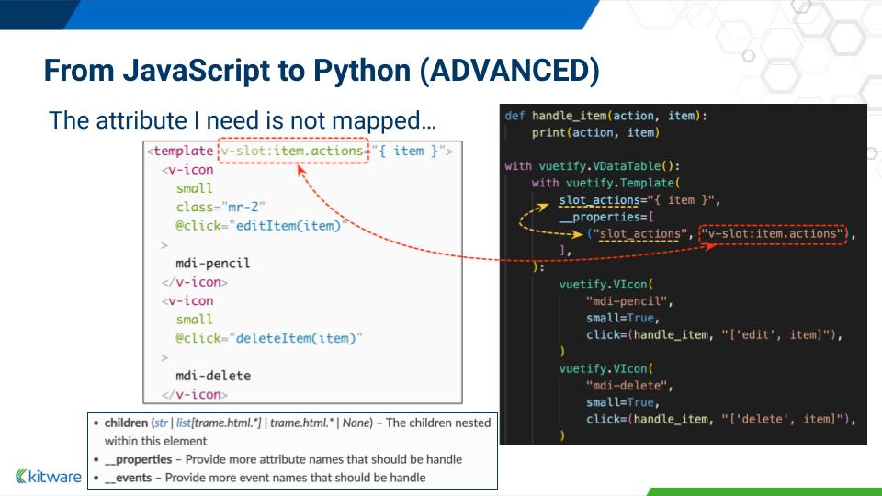Click the '{ item }' value in the template tag
The image size is (882, 496).
406,151
